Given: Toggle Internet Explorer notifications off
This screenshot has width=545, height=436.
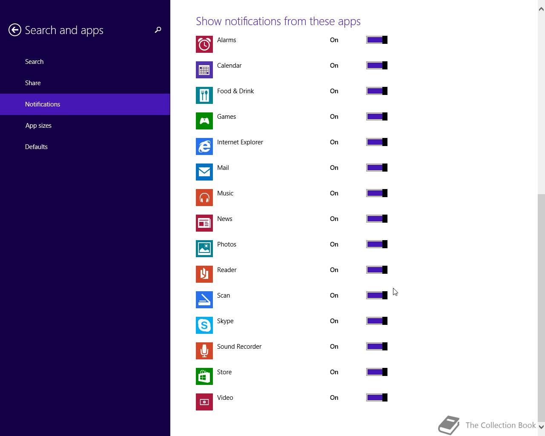Looking at the screenshot, I should coord(377,142).
